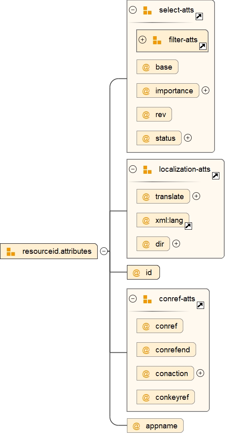The width and height of the screenshot is (225, 436).
Task: Select the resourceid.attributes label
Action: pos(57,251)
